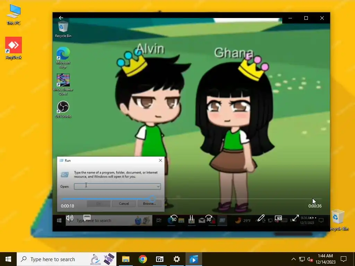Enter full screen with the diagonal arrows

[295, 218]
